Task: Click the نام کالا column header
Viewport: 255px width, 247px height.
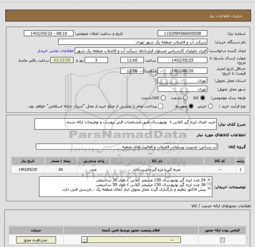Action: click(157, 161)
